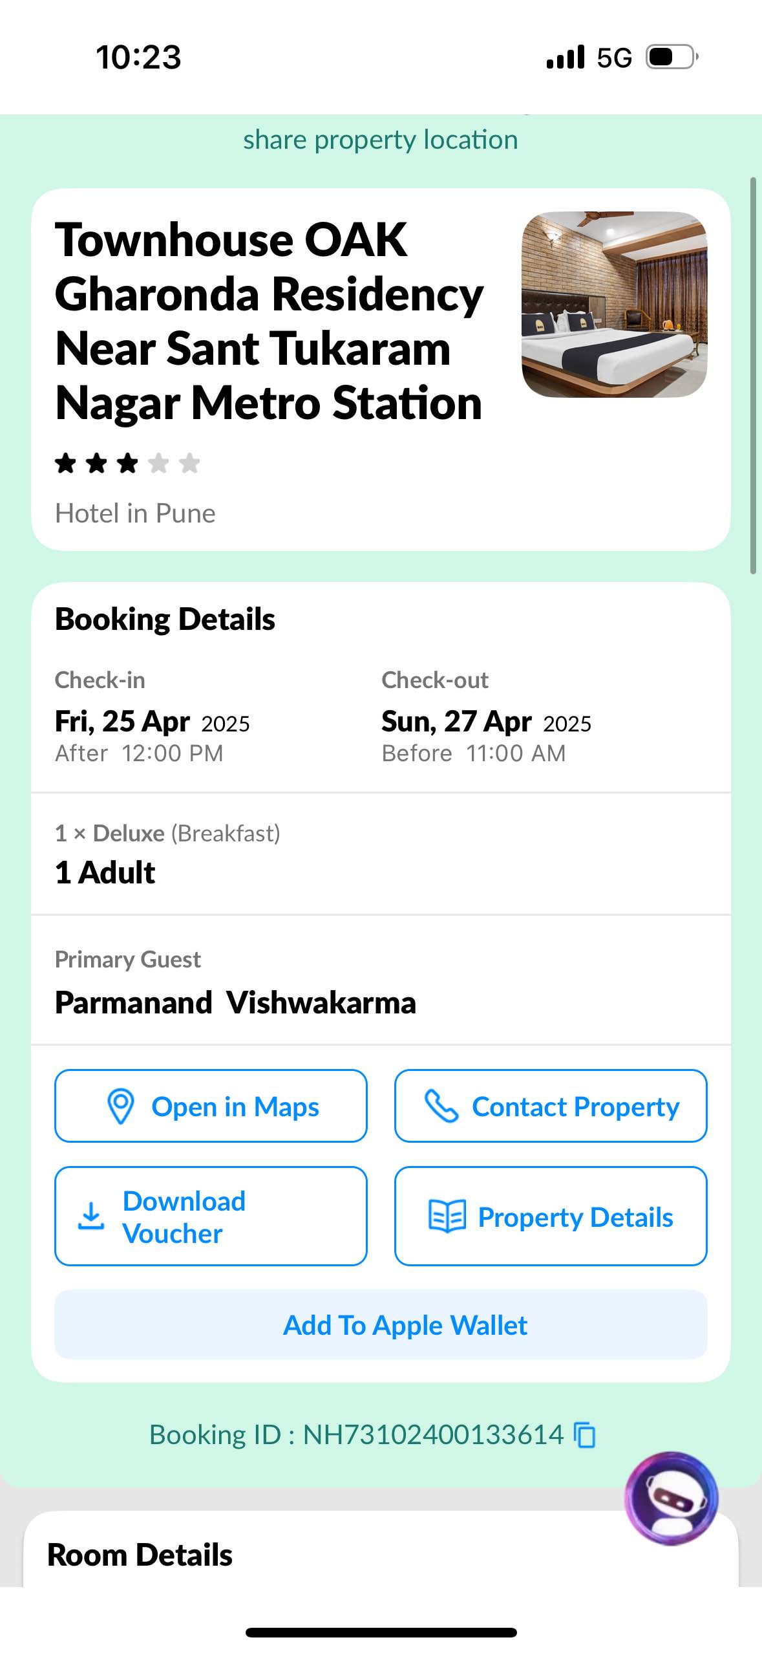Tap the open book property icon

point(447,1216)
